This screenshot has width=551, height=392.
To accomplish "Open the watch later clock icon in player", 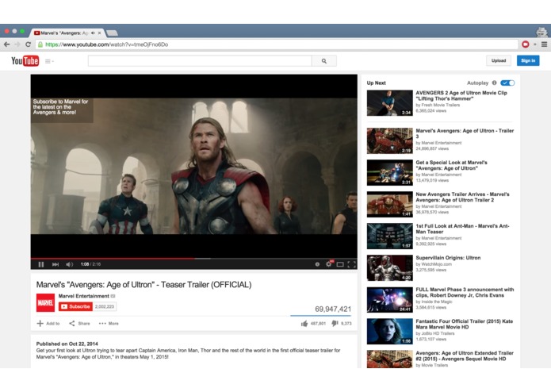I will point(317,264).
